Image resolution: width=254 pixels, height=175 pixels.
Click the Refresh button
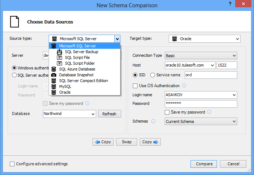pos(110,114)
